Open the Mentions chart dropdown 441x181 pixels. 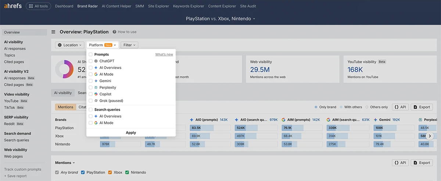click(x=65, y=163)
